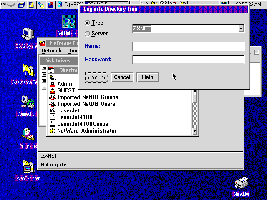Click the Not logged in status text
Viewport: 267px width, 200px height.
tap(54, 165)
